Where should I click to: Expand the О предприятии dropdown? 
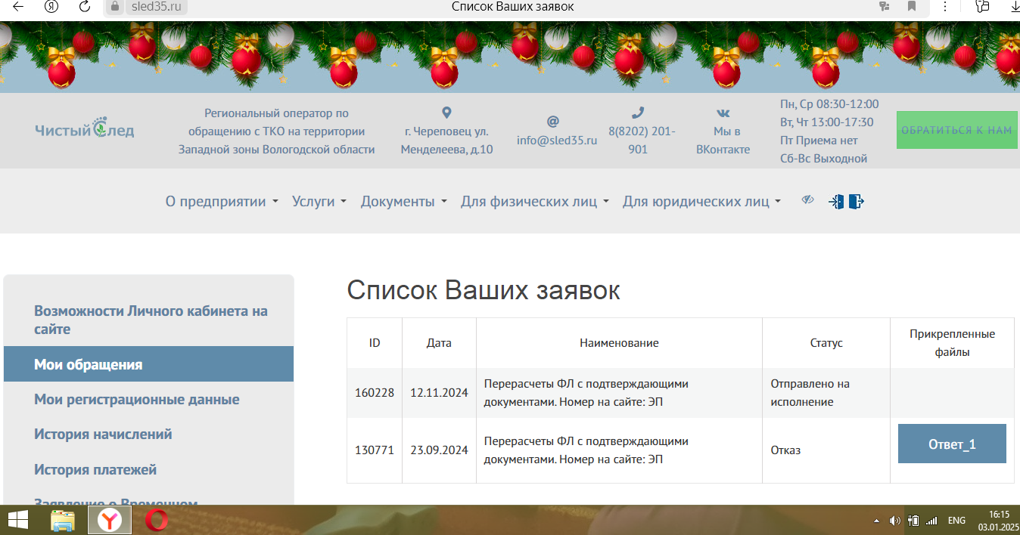(222, 202)
